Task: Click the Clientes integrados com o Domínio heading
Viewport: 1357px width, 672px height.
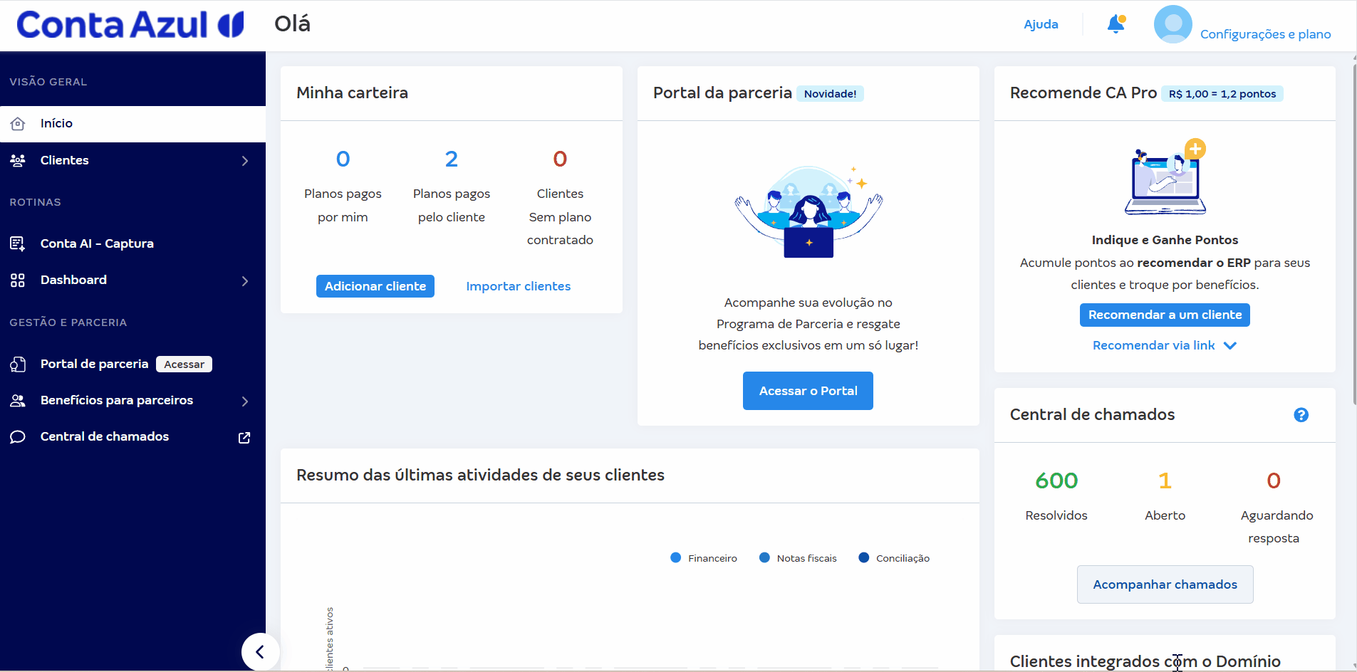Action: pos(1145,661)
